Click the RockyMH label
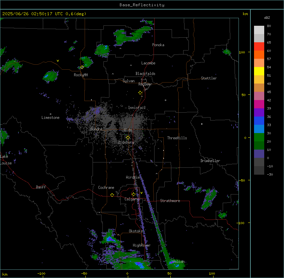This screenshot has height=278, width=284. [81, 75]
